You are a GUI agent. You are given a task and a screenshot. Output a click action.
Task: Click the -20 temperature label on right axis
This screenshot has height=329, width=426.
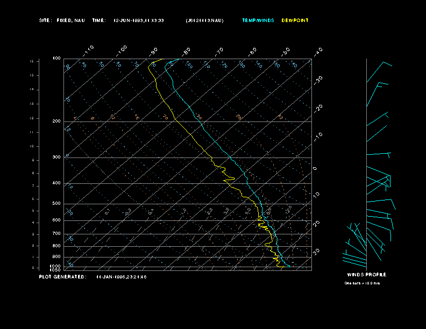(318, 109)
